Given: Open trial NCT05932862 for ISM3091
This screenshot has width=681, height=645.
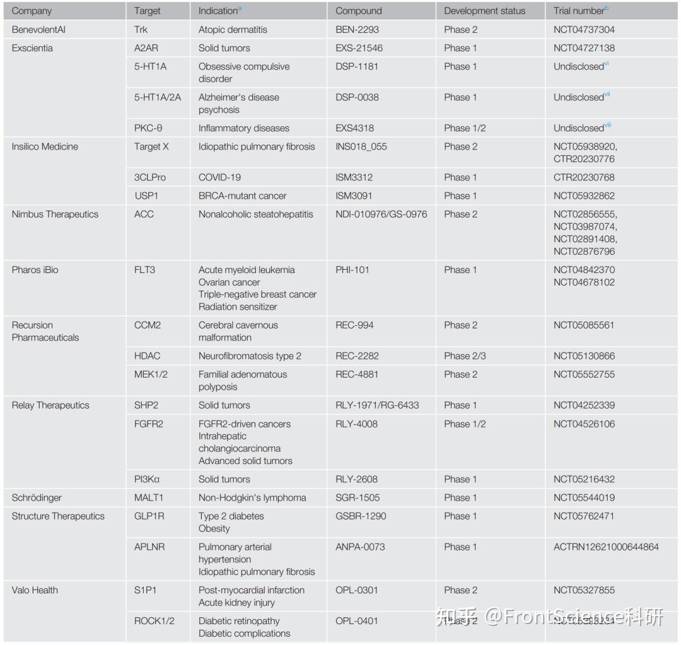Looking at the screenshot, I should 584,195.
